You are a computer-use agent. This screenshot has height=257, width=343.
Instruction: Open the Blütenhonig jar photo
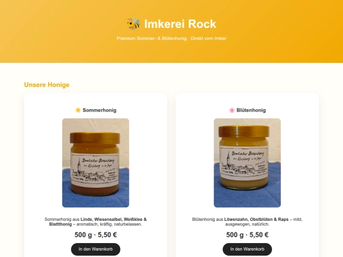pyautogui.click(x=247, y=163)
